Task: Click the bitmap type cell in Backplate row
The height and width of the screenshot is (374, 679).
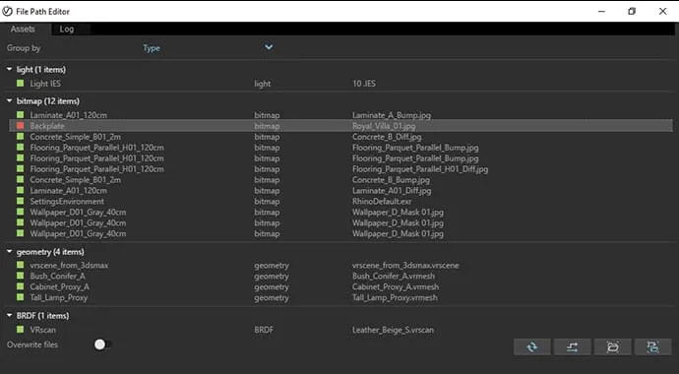Action: coord(267,126)
